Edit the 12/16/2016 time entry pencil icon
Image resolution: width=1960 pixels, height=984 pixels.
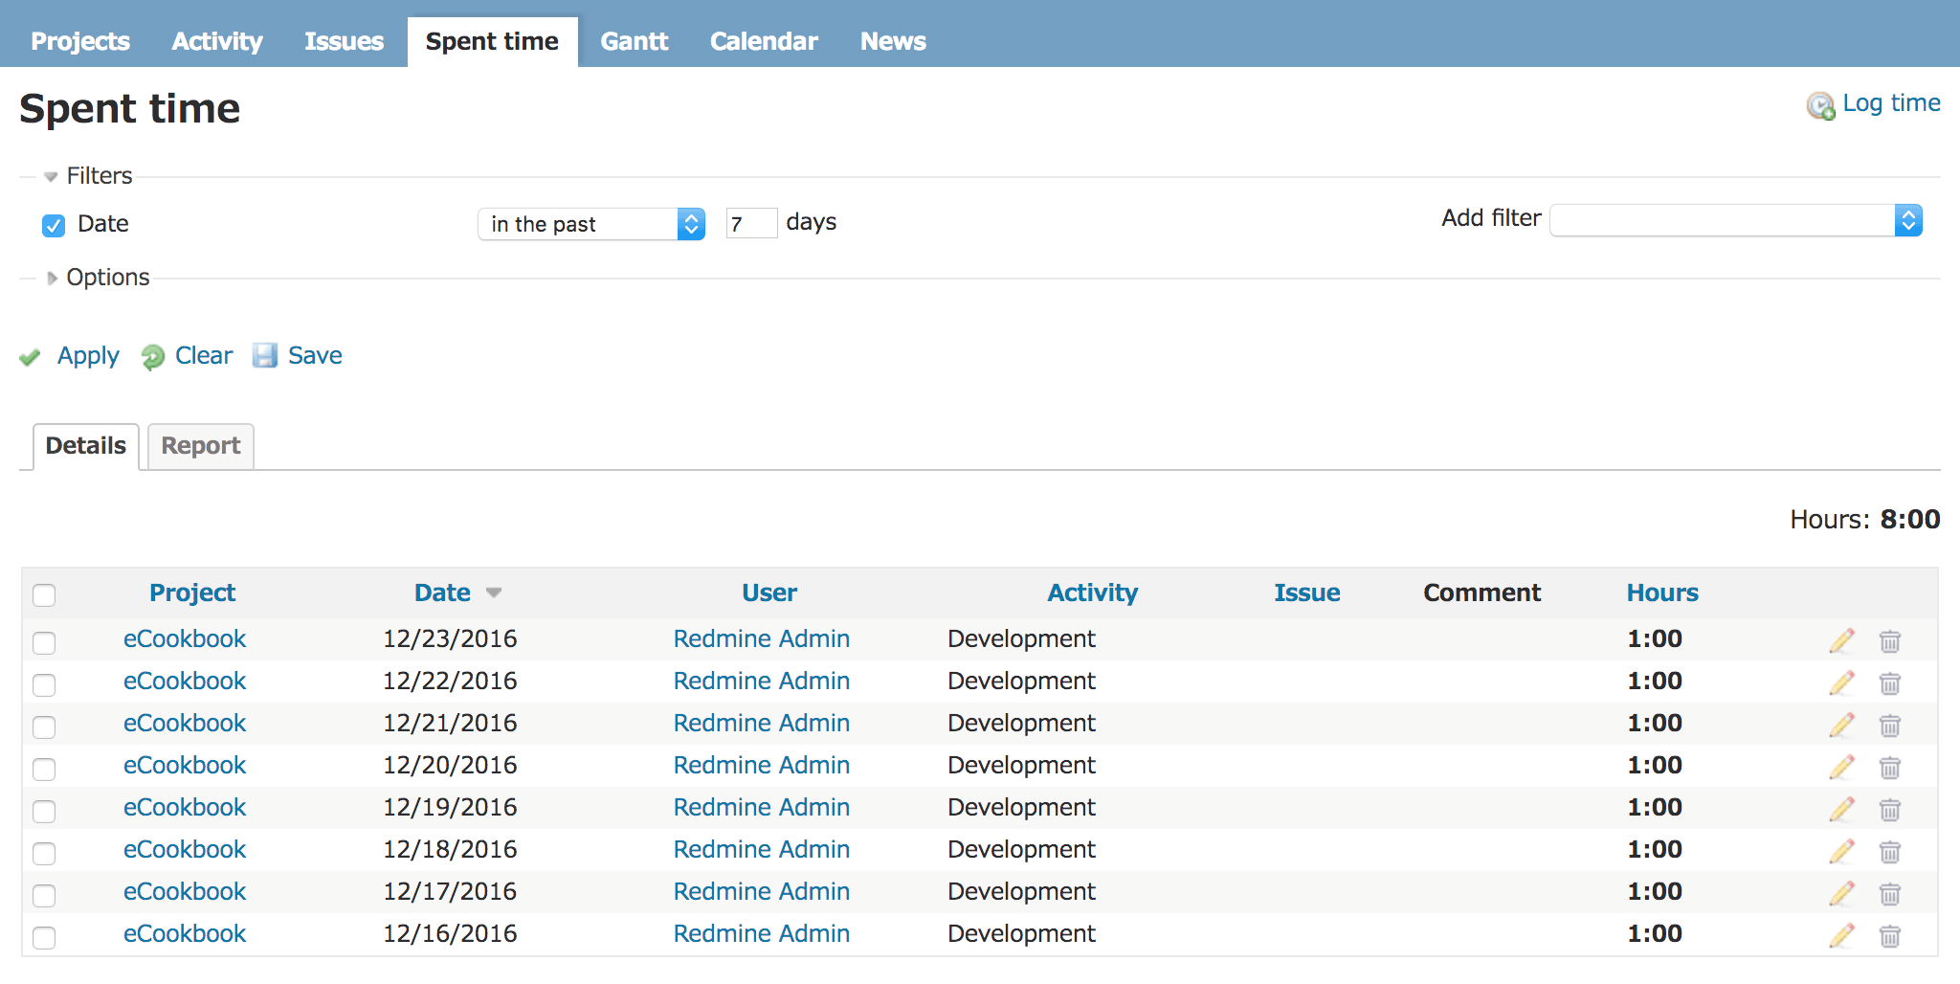pyautogui.click(x=1841, y=935)
